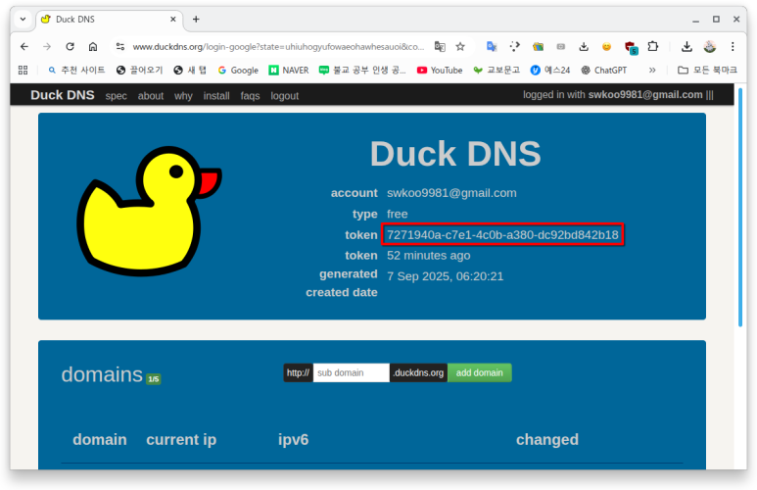This screenshot has width=757, height=490.
Task: Expand the tab search dropdown arrow
Action: click(23, 20)
